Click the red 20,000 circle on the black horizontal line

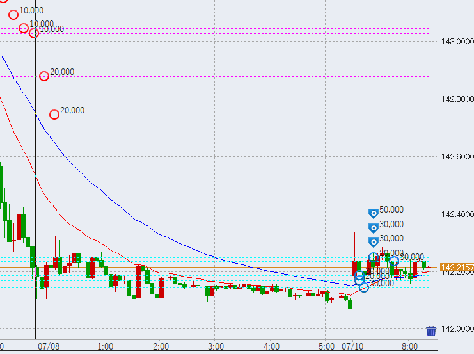coord(54,115)
